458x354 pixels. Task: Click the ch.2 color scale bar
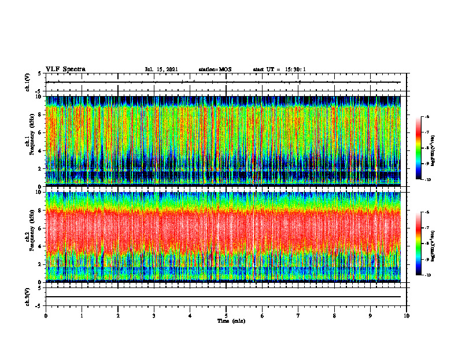418,244
